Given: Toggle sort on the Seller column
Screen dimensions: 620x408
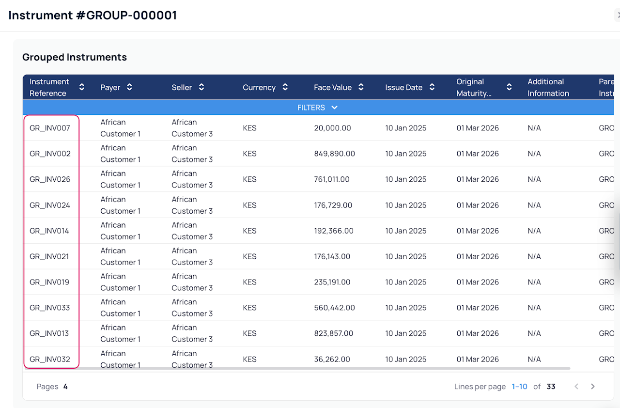Looking at the screenshot, I should pos(201,87).
